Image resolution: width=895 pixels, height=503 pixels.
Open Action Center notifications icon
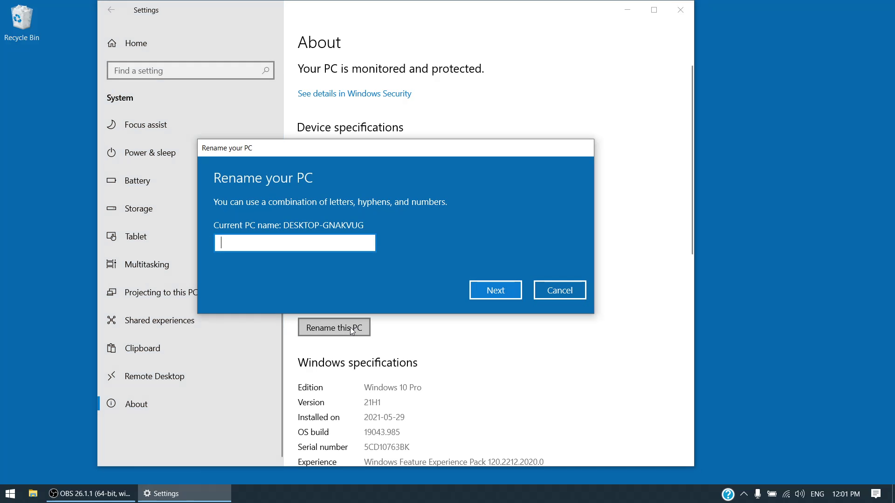[876, 494]
